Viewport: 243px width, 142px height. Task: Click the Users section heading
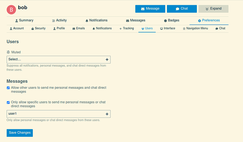point(13,42)
